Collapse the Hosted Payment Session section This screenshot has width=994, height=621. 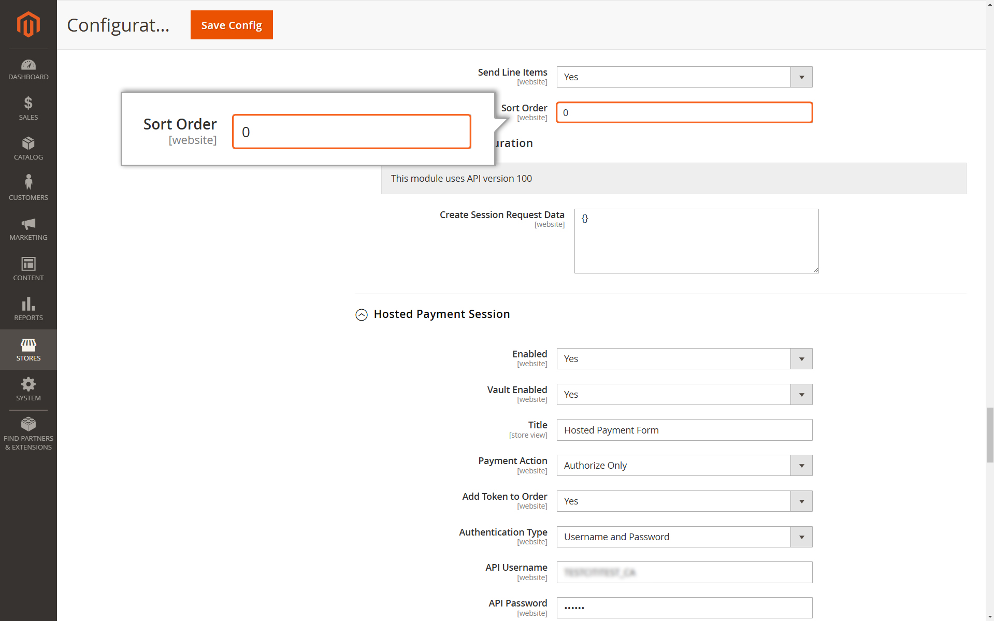[362, 314]
